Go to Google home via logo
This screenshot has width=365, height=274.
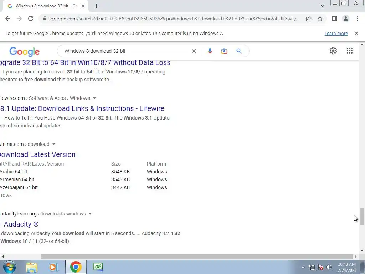[x=25, y=51]
